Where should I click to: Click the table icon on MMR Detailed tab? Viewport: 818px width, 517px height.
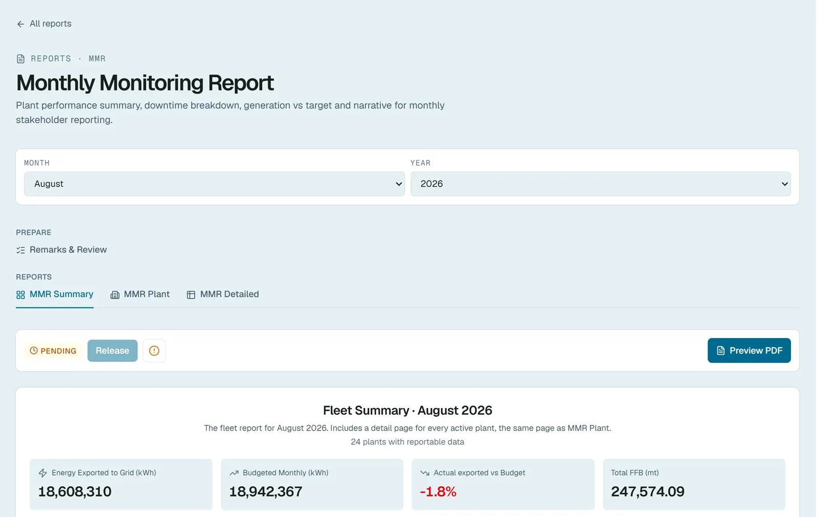[191, 295]
